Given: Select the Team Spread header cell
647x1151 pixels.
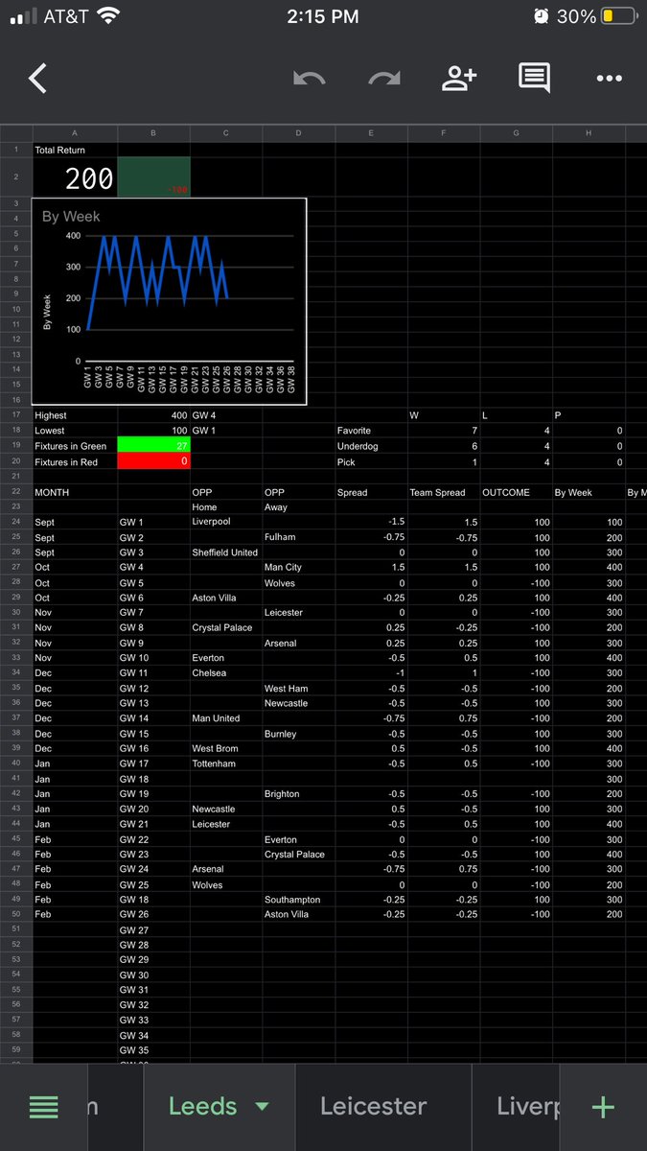Looking at the screenshot, I should [x=445, y=492].
